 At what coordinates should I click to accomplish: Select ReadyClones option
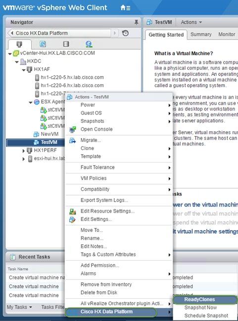point(205,300)
